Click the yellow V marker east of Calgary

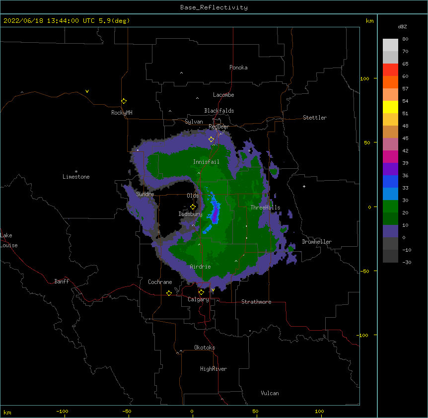[213, 290]
